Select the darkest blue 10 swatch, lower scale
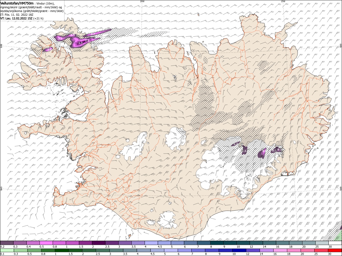Viewport: 342px width, 256px height. click(239, 250)
